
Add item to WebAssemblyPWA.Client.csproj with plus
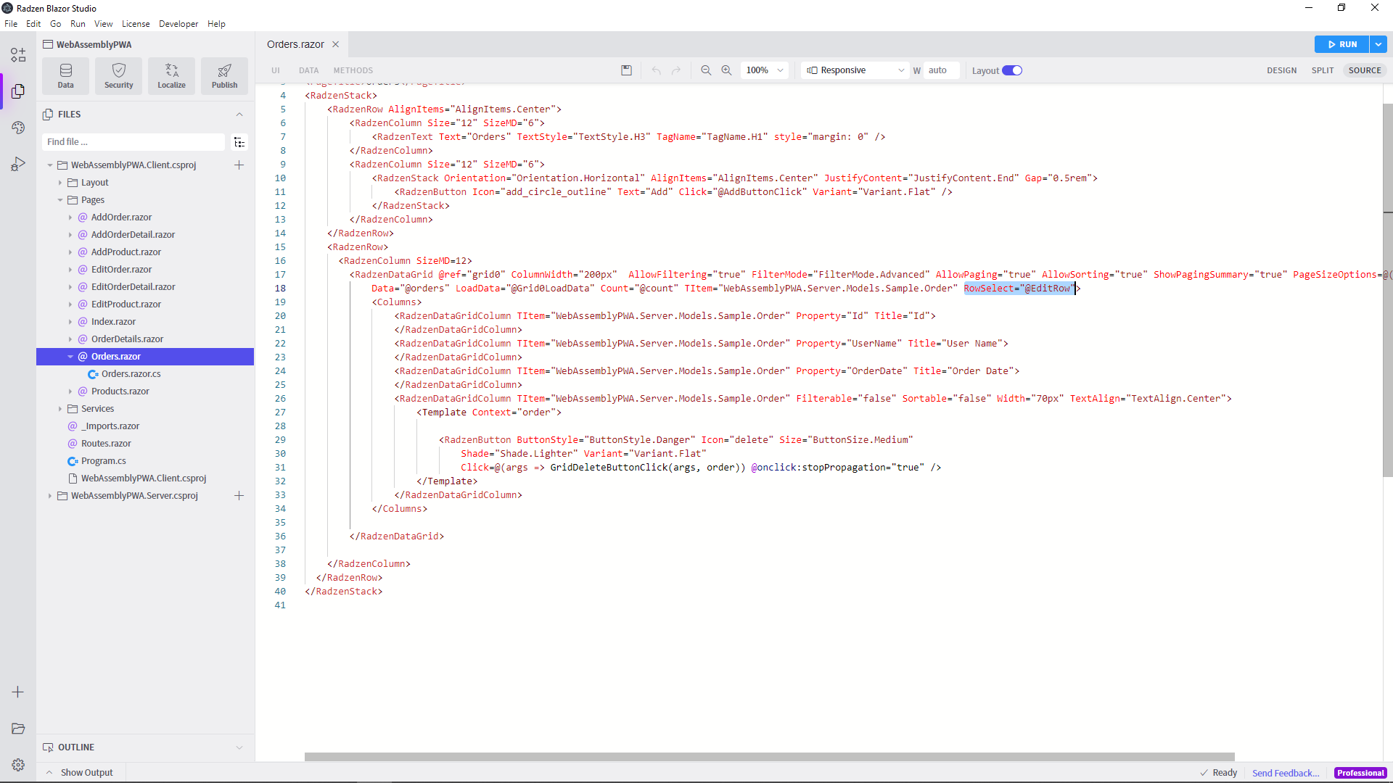[239, 165]
